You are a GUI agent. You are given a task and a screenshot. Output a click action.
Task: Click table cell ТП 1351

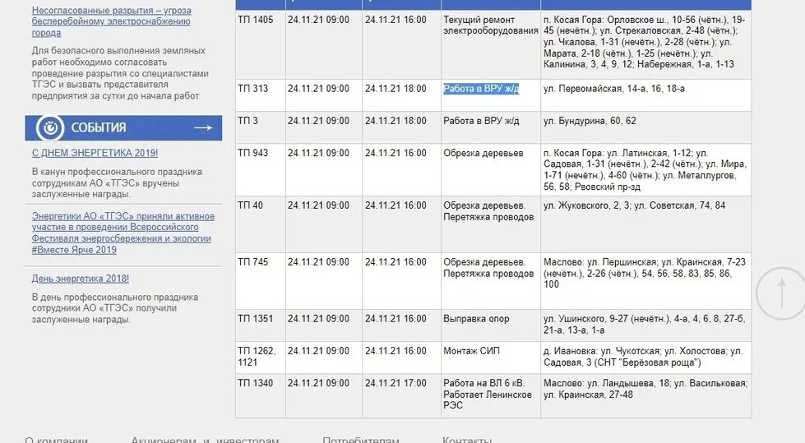(x=261, y=325)
